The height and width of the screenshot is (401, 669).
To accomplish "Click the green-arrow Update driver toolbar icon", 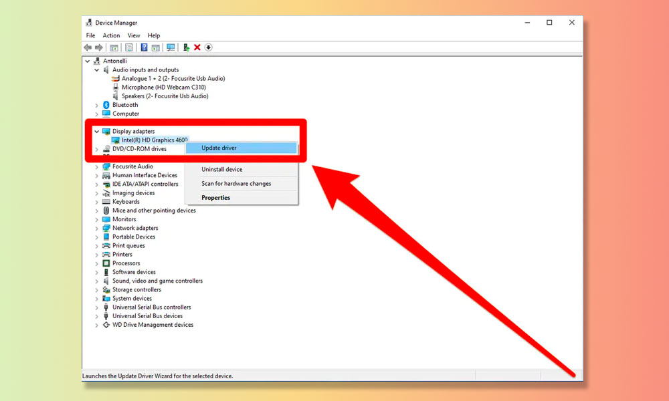I will coord(186,47).
